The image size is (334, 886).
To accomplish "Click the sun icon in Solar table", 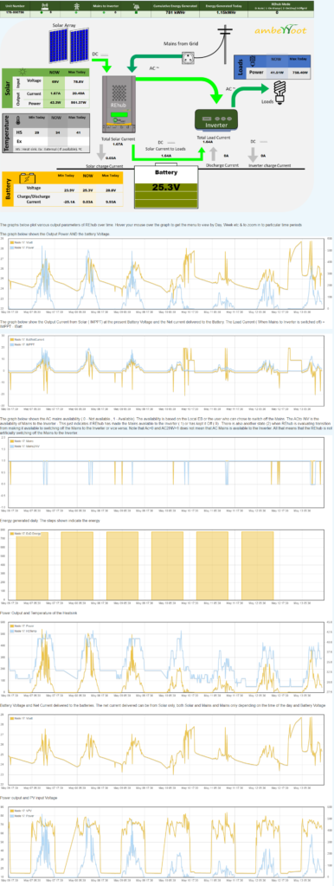I will coord(22,73).
